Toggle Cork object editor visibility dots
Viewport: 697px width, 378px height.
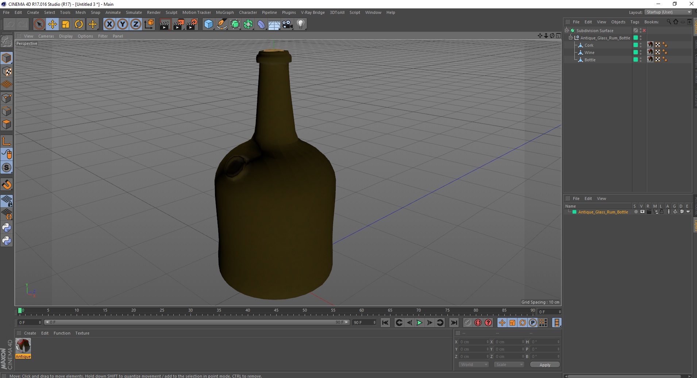tap(641, 45)
